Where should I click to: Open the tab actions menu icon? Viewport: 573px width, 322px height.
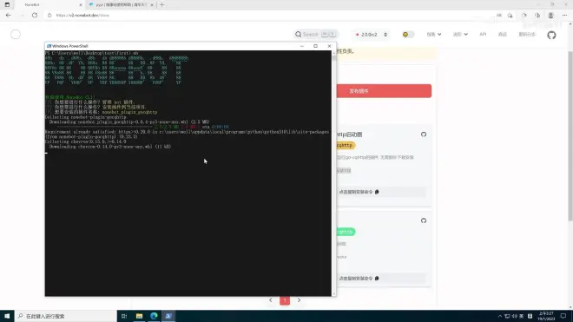tap(7, 4)
